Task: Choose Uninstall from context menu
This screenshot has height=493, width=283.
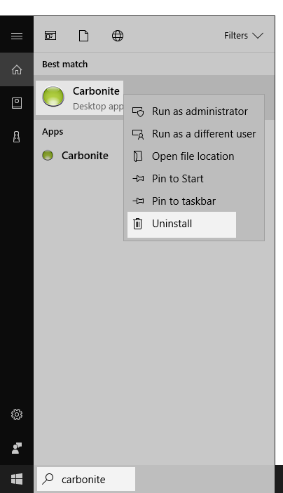Action: point(181,224)
